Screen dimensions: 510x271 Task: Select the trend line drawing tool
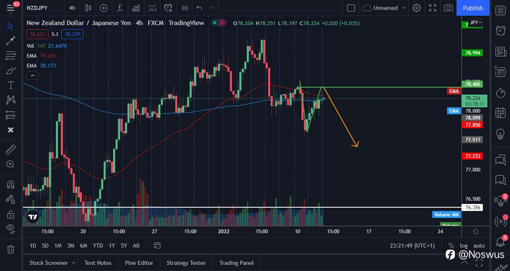point(11,40)
